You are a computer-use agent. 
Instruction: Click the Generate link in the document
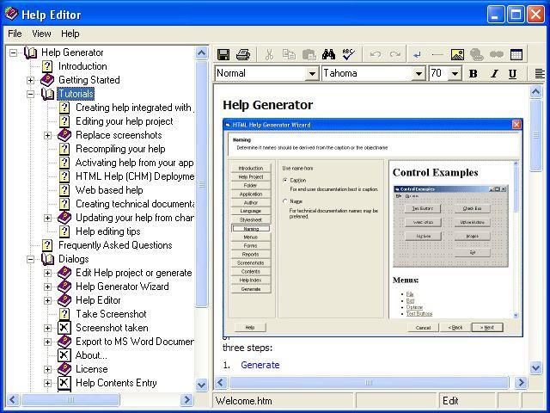[260, 365]
